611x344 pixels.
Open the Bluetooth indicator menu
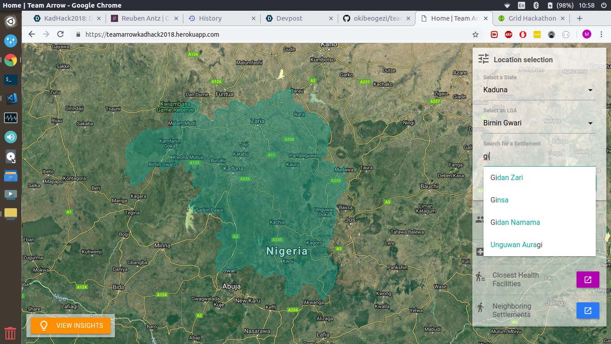coord(536,5)
